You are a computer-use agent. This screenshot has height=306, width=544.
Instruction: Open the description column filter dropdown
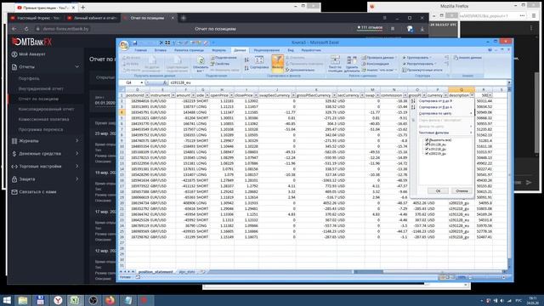click(x=472, y=95)
